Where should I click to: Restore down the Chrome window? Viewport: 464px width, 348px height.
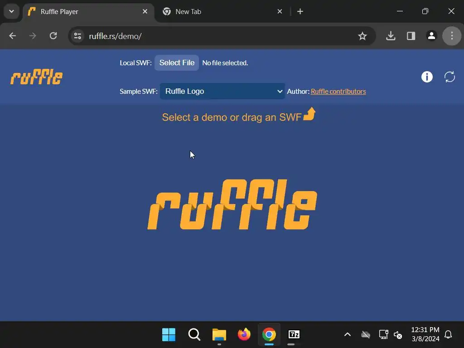425,11
